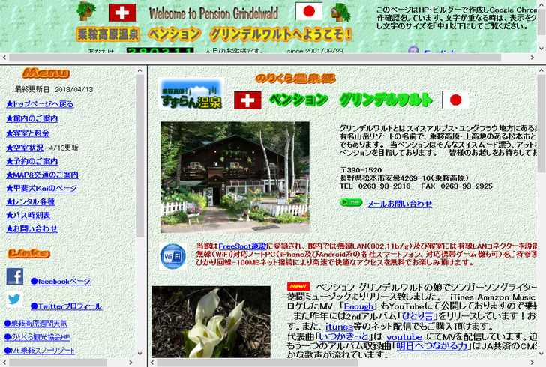Click the Japan flag beside green pension title
Screen dimensions: 546x367
(x=455, y=100)
